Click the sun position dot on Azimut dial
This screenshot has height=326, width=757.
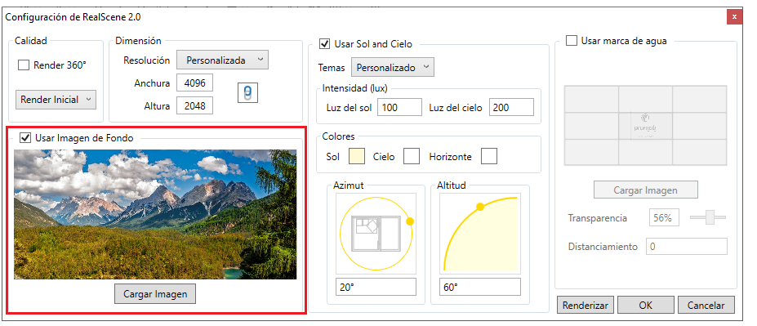(410, 221)
